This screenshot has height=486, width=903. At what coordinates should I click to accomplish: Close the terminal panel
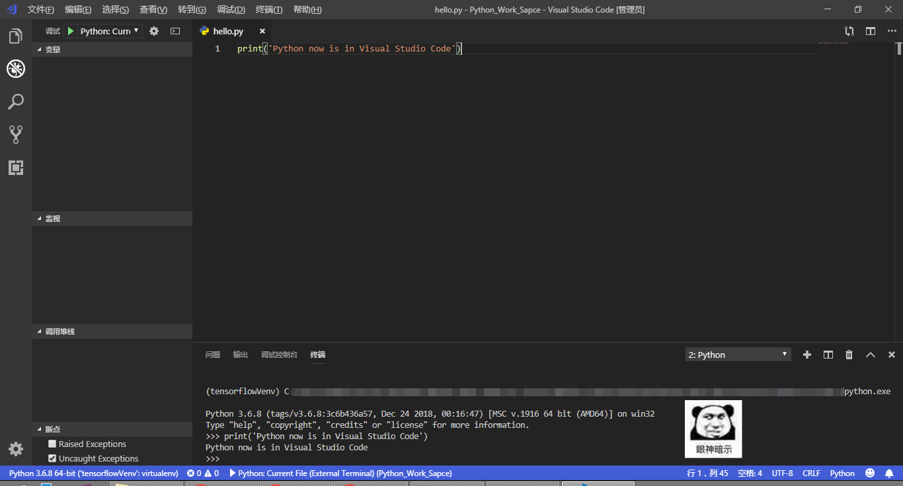point(892,355)
